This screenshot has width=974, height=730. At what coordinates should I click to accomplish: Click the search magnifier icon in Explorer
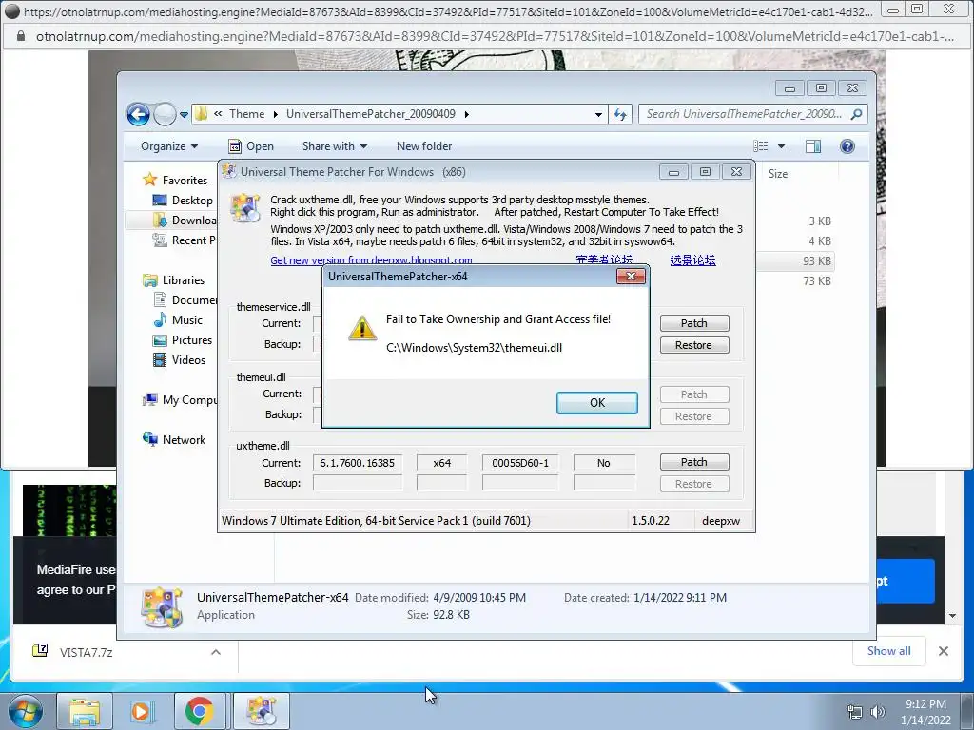click(857, 114)
